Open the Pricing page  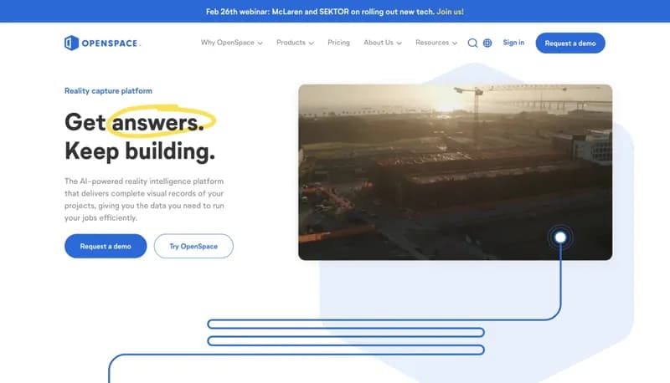click(338, 43)
